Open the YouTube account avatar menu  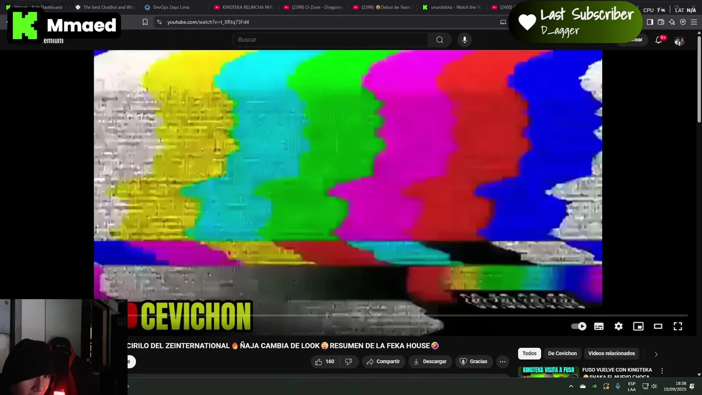click(x=679, y=41)
